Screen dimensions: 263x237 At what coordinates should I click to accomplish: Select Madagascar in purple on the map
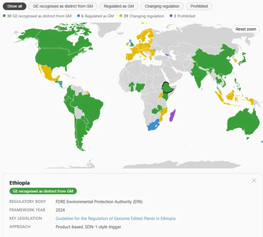[x=172, y=116]
